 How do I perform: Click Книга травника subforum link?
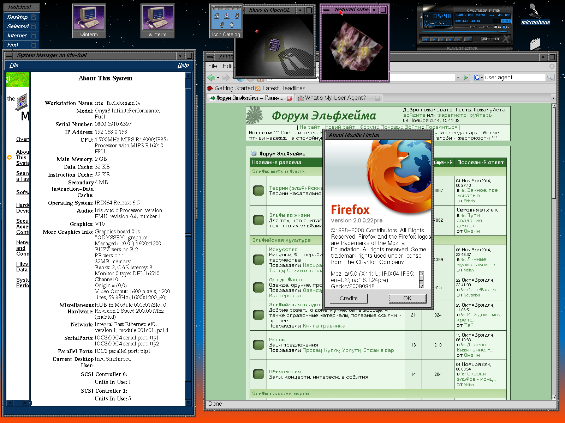324,326
